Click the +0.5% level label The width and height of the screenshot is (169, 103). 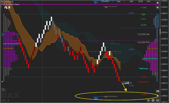coord(143,25)
